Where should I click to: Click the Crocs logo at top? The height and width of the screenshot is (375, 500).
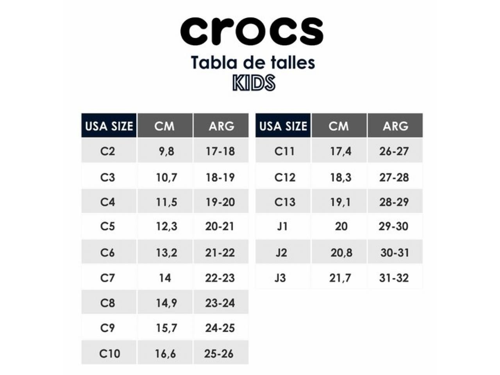[x=252, y=31]
